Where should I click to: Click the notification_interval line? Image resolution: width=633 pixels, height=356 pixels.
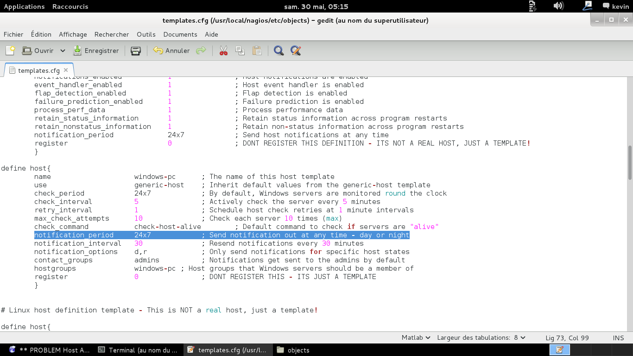pos(199,243)
